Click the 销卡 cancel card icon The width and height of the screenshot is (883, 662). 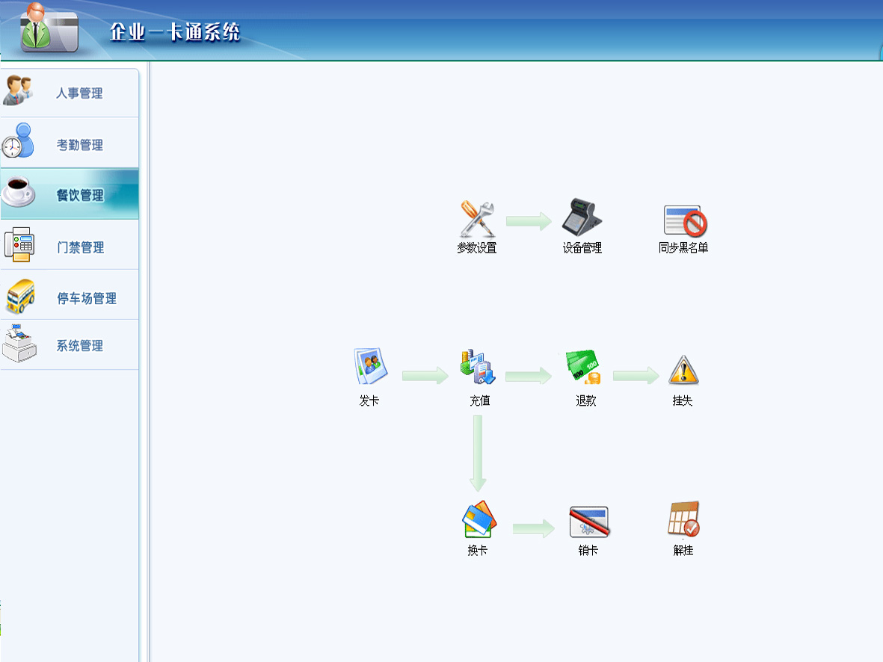coord(588,522)
